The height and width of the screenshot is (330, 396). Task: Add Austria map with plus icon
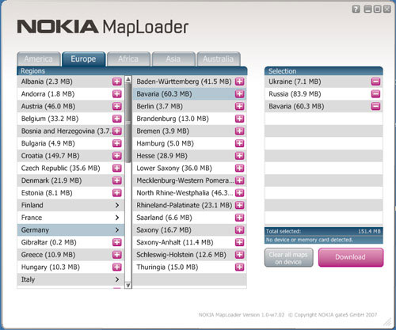(117, 106)
